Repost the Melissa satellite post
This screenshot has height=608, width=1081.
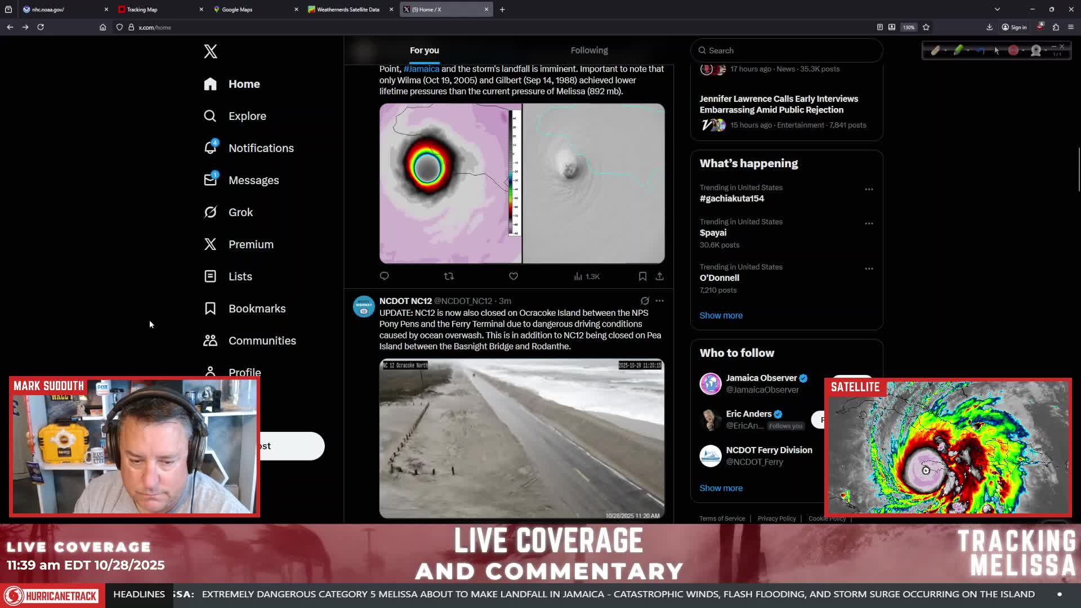click(x=449, y=276)
